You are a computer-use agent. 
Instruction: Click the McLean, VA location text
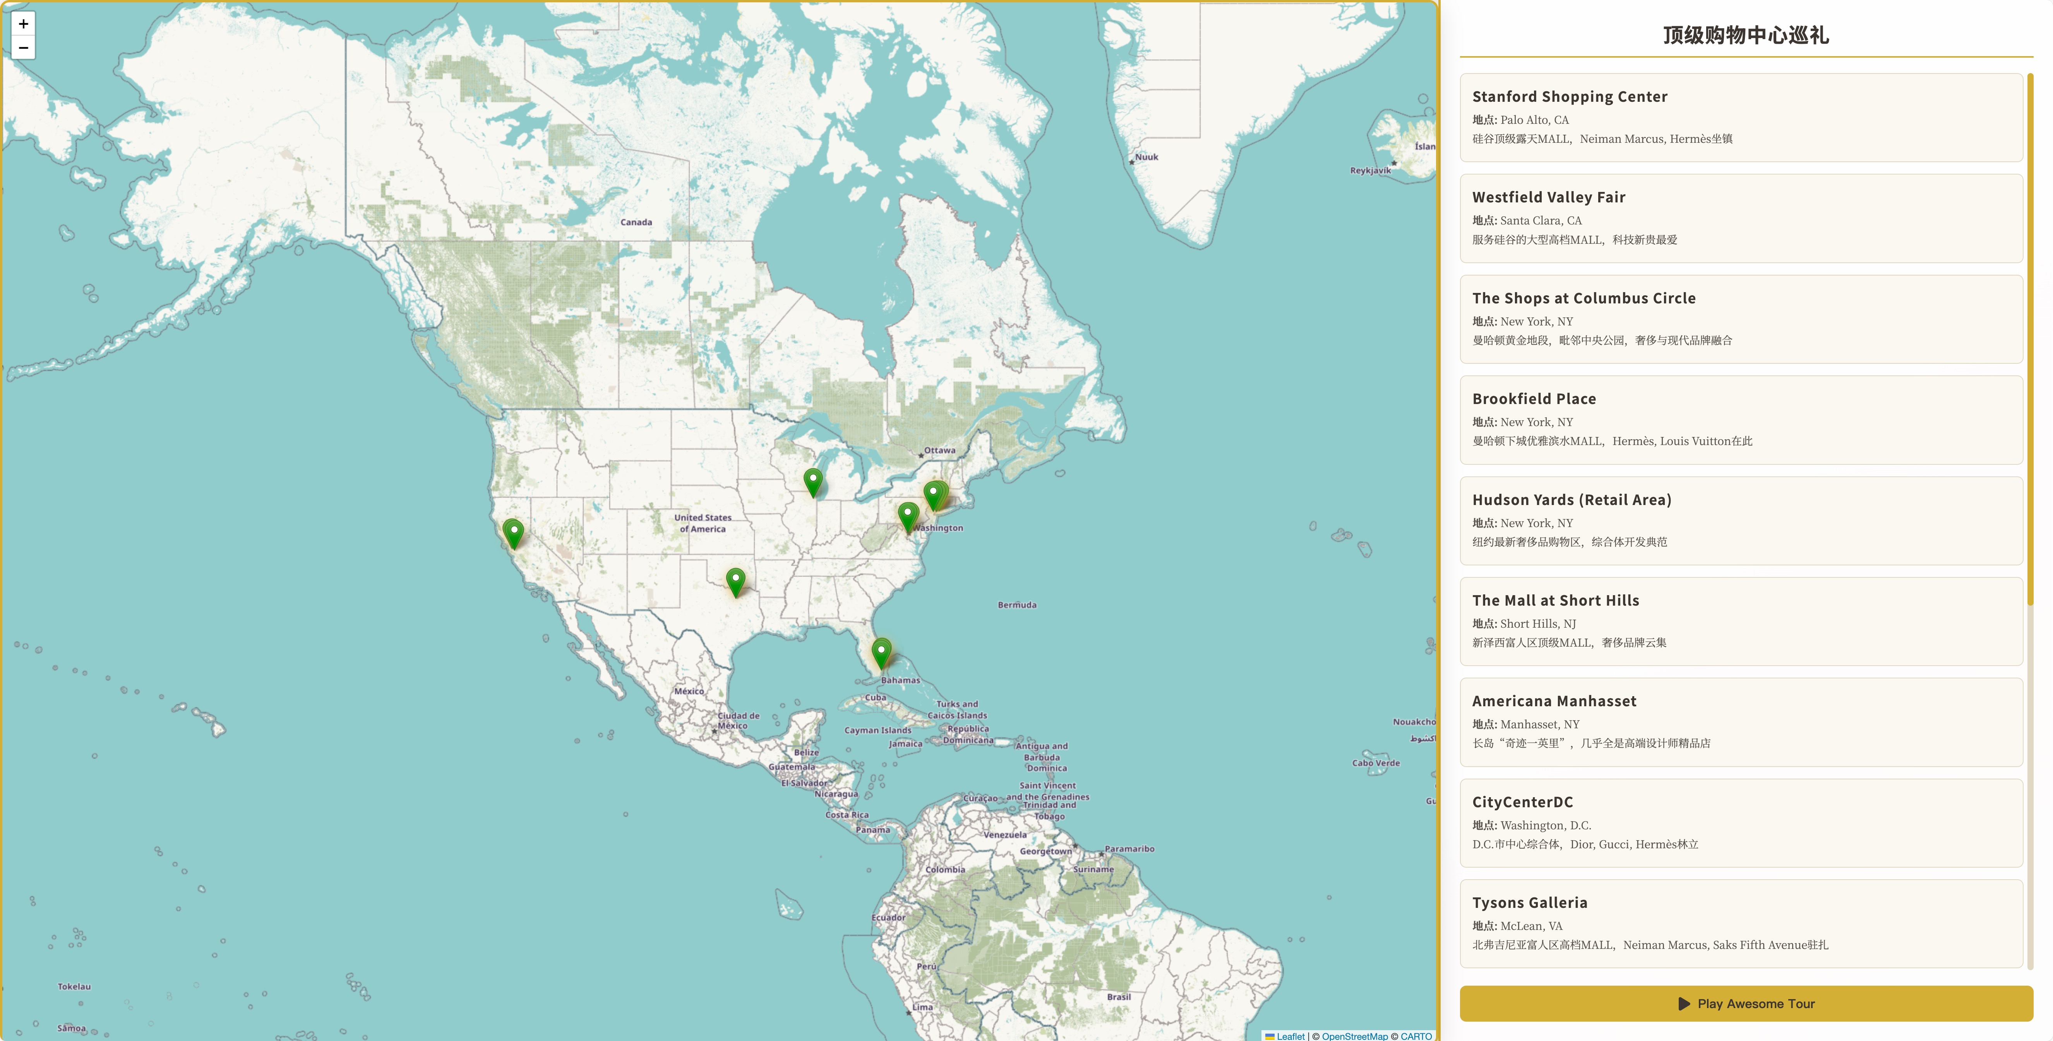tap(1531, 926)
